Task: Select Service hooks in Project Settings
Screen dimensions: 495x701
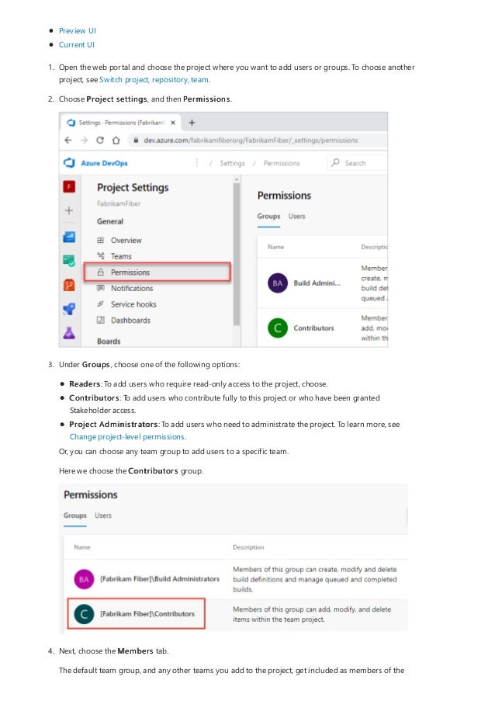Action: (133, 304)
